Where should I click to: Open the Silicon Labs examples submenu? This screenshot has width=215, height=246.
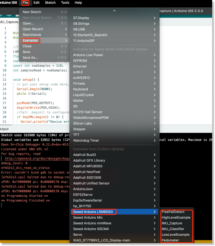114,123
